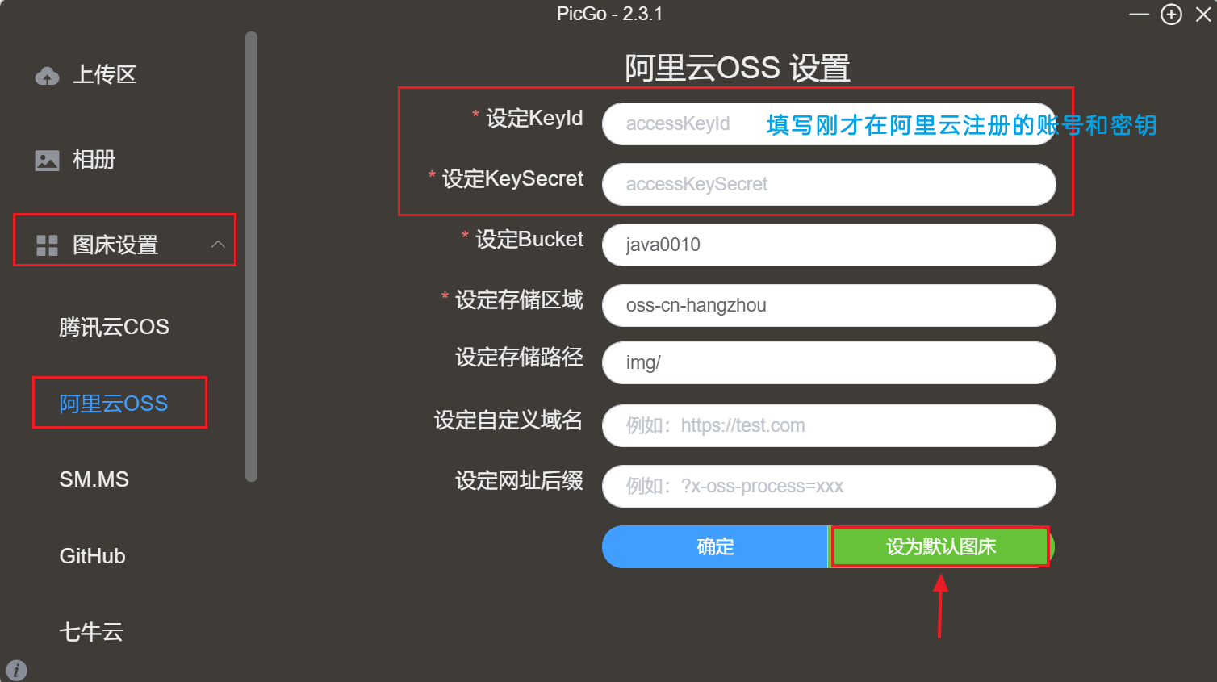Click the 设定存储路径 label
The image size is (1217, 682).
pyautogui.click(x=519, y=358)
